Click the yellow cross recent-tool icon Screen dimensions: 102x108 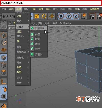[52, 16]
